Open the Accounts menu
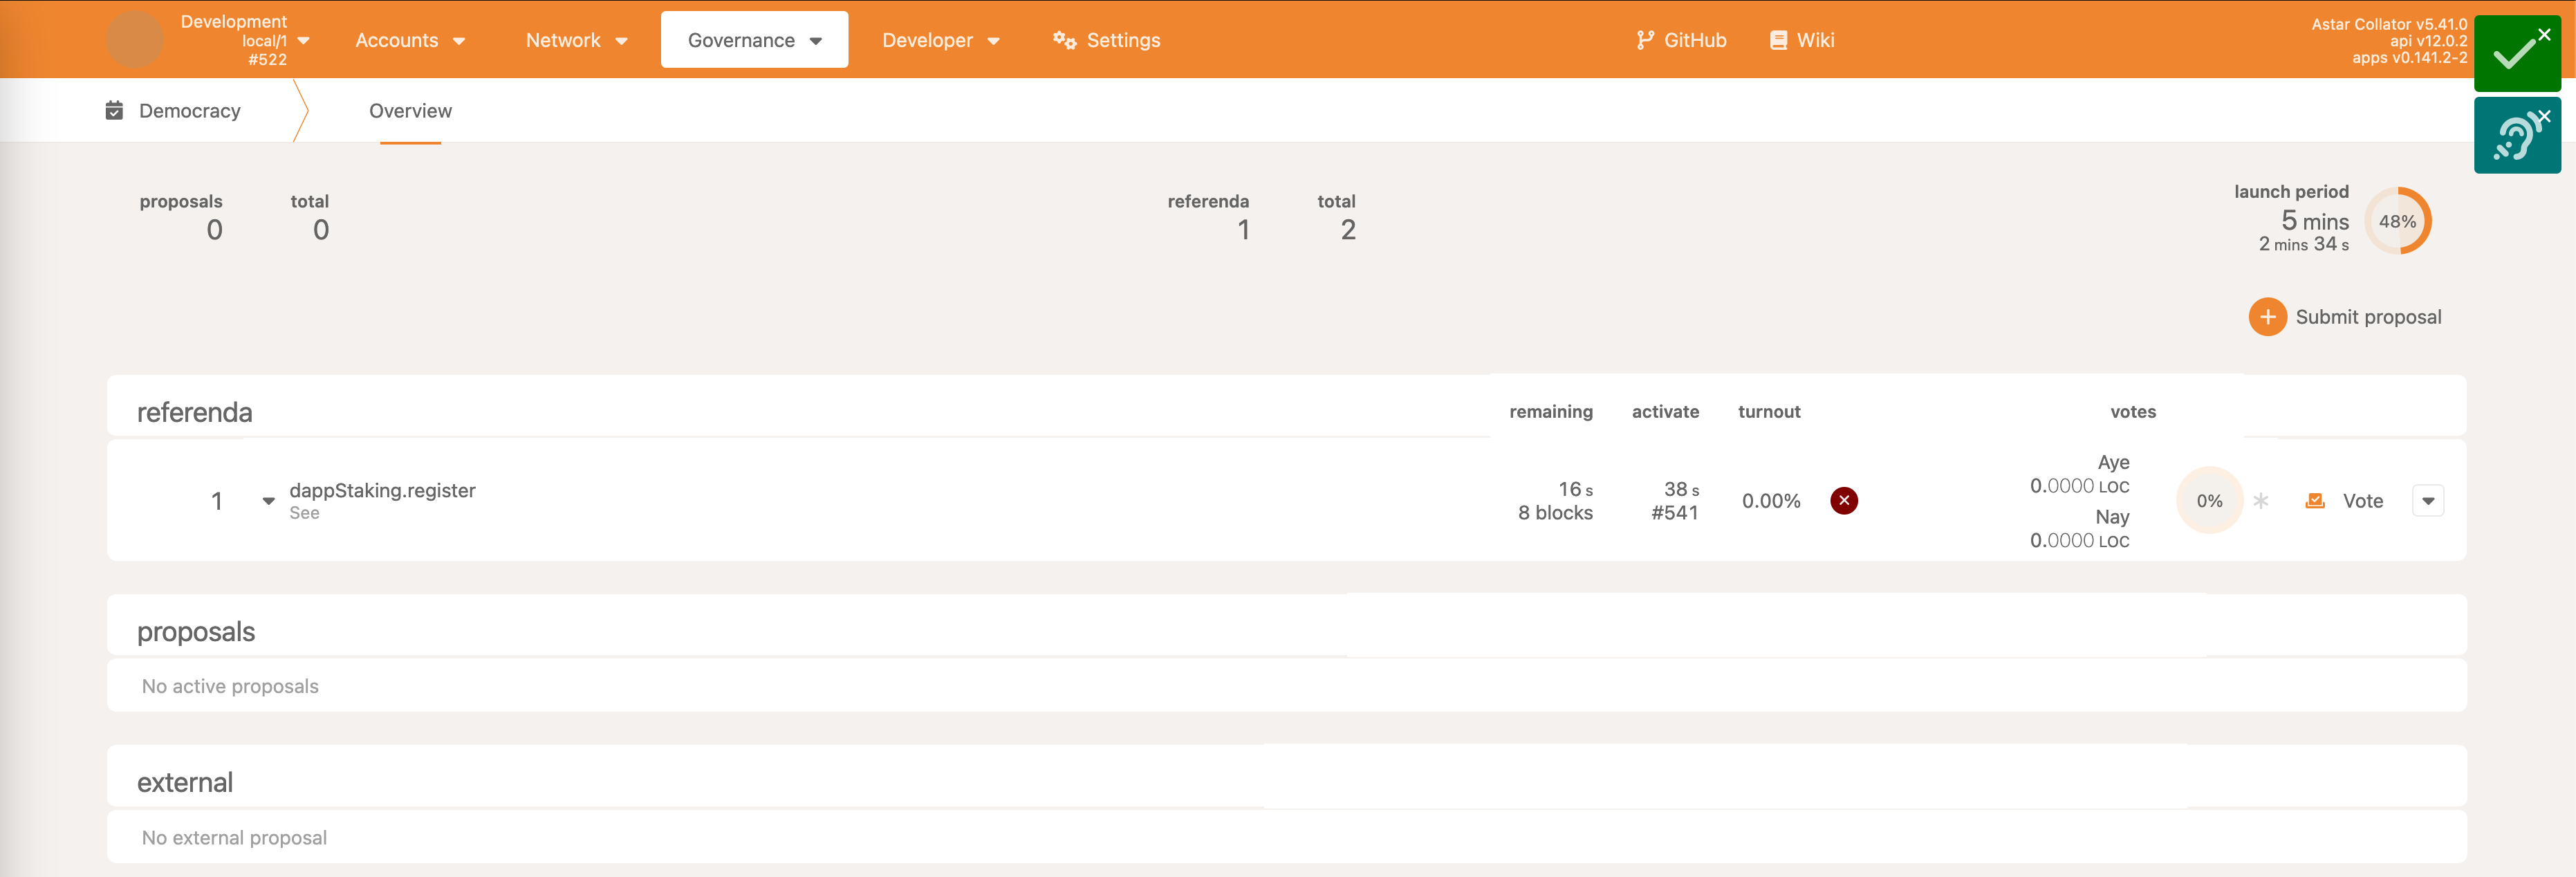Image resolution: width=2576 pixels, height=877 pixels. coord(410,40)
